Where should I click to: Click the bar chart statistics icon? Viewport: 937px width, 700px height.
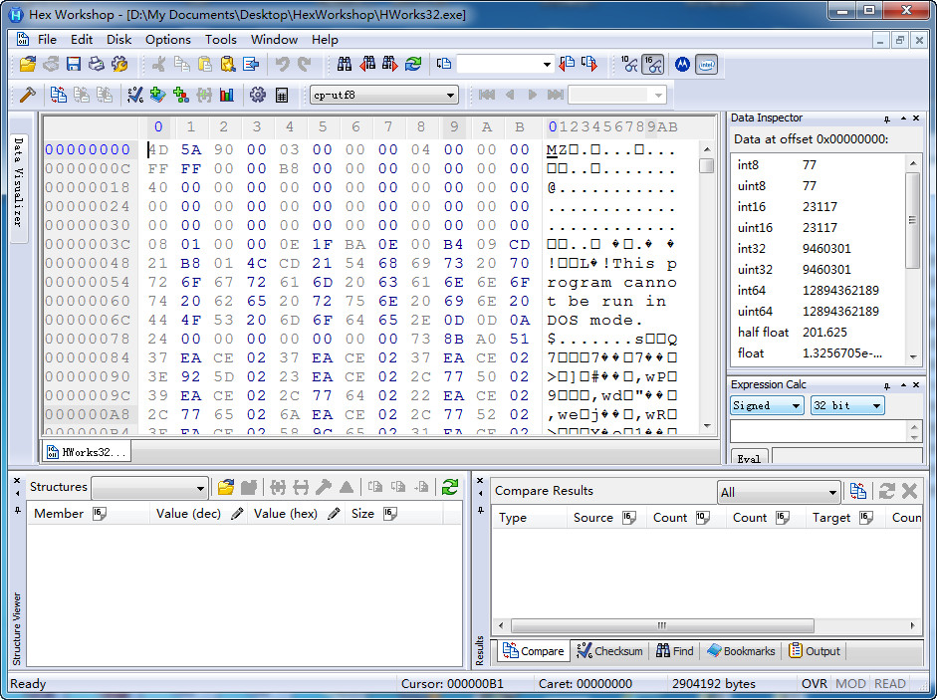point(227,95)
